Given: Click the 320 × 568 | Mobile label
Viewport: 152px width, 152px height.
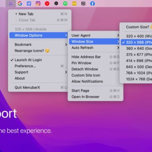Looking at the screenshot, I should tap(30, 29).
